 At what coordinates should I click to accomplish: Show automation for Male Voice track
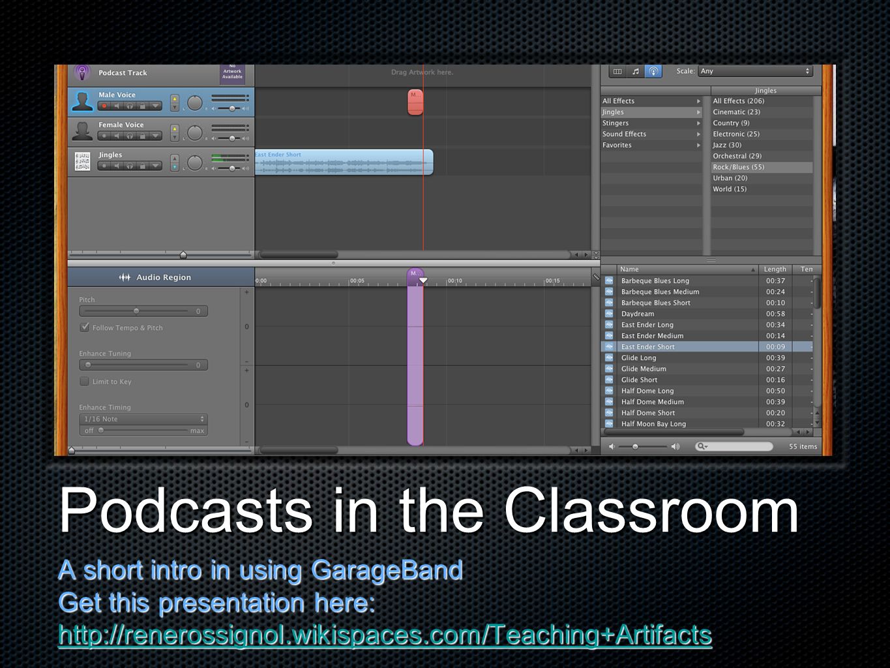coord(155,106)
